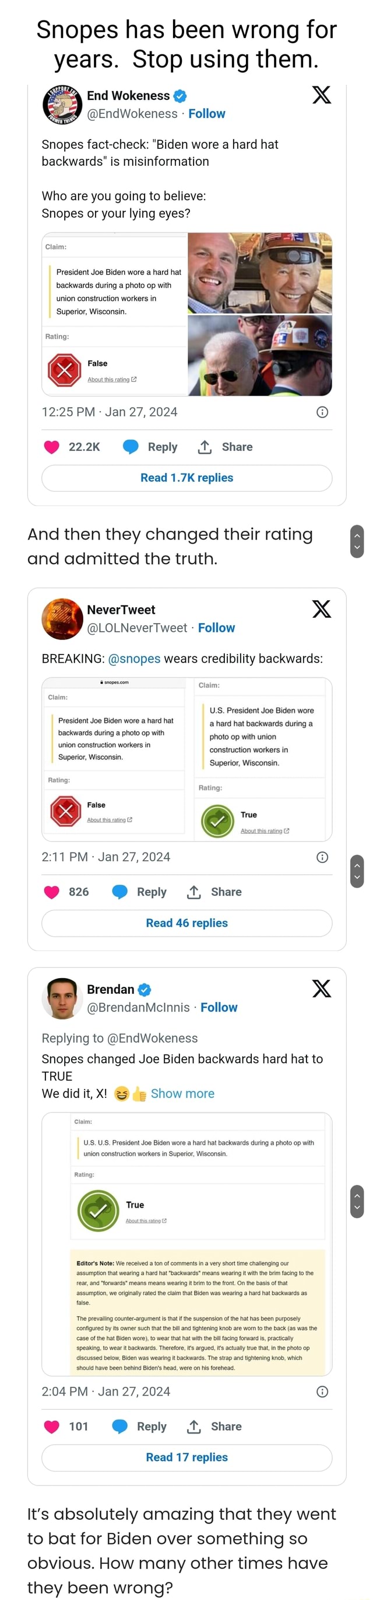This screenshot has height=1600, width=373.
Task: Click the info icon on NeverTweet's post
Action: [323, 857]
